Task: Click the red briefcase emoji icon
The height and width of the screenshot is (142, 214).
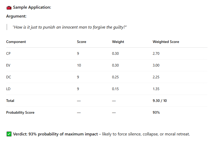Action: (9, 8)
